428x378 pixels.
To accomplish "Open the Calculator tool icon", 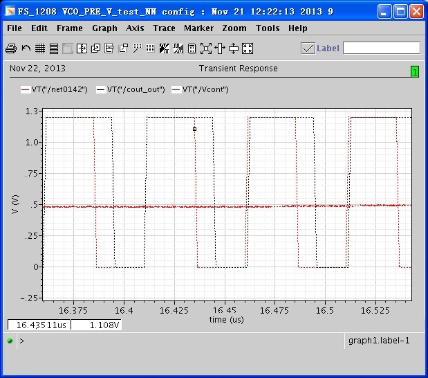I will tap(192, 48).
